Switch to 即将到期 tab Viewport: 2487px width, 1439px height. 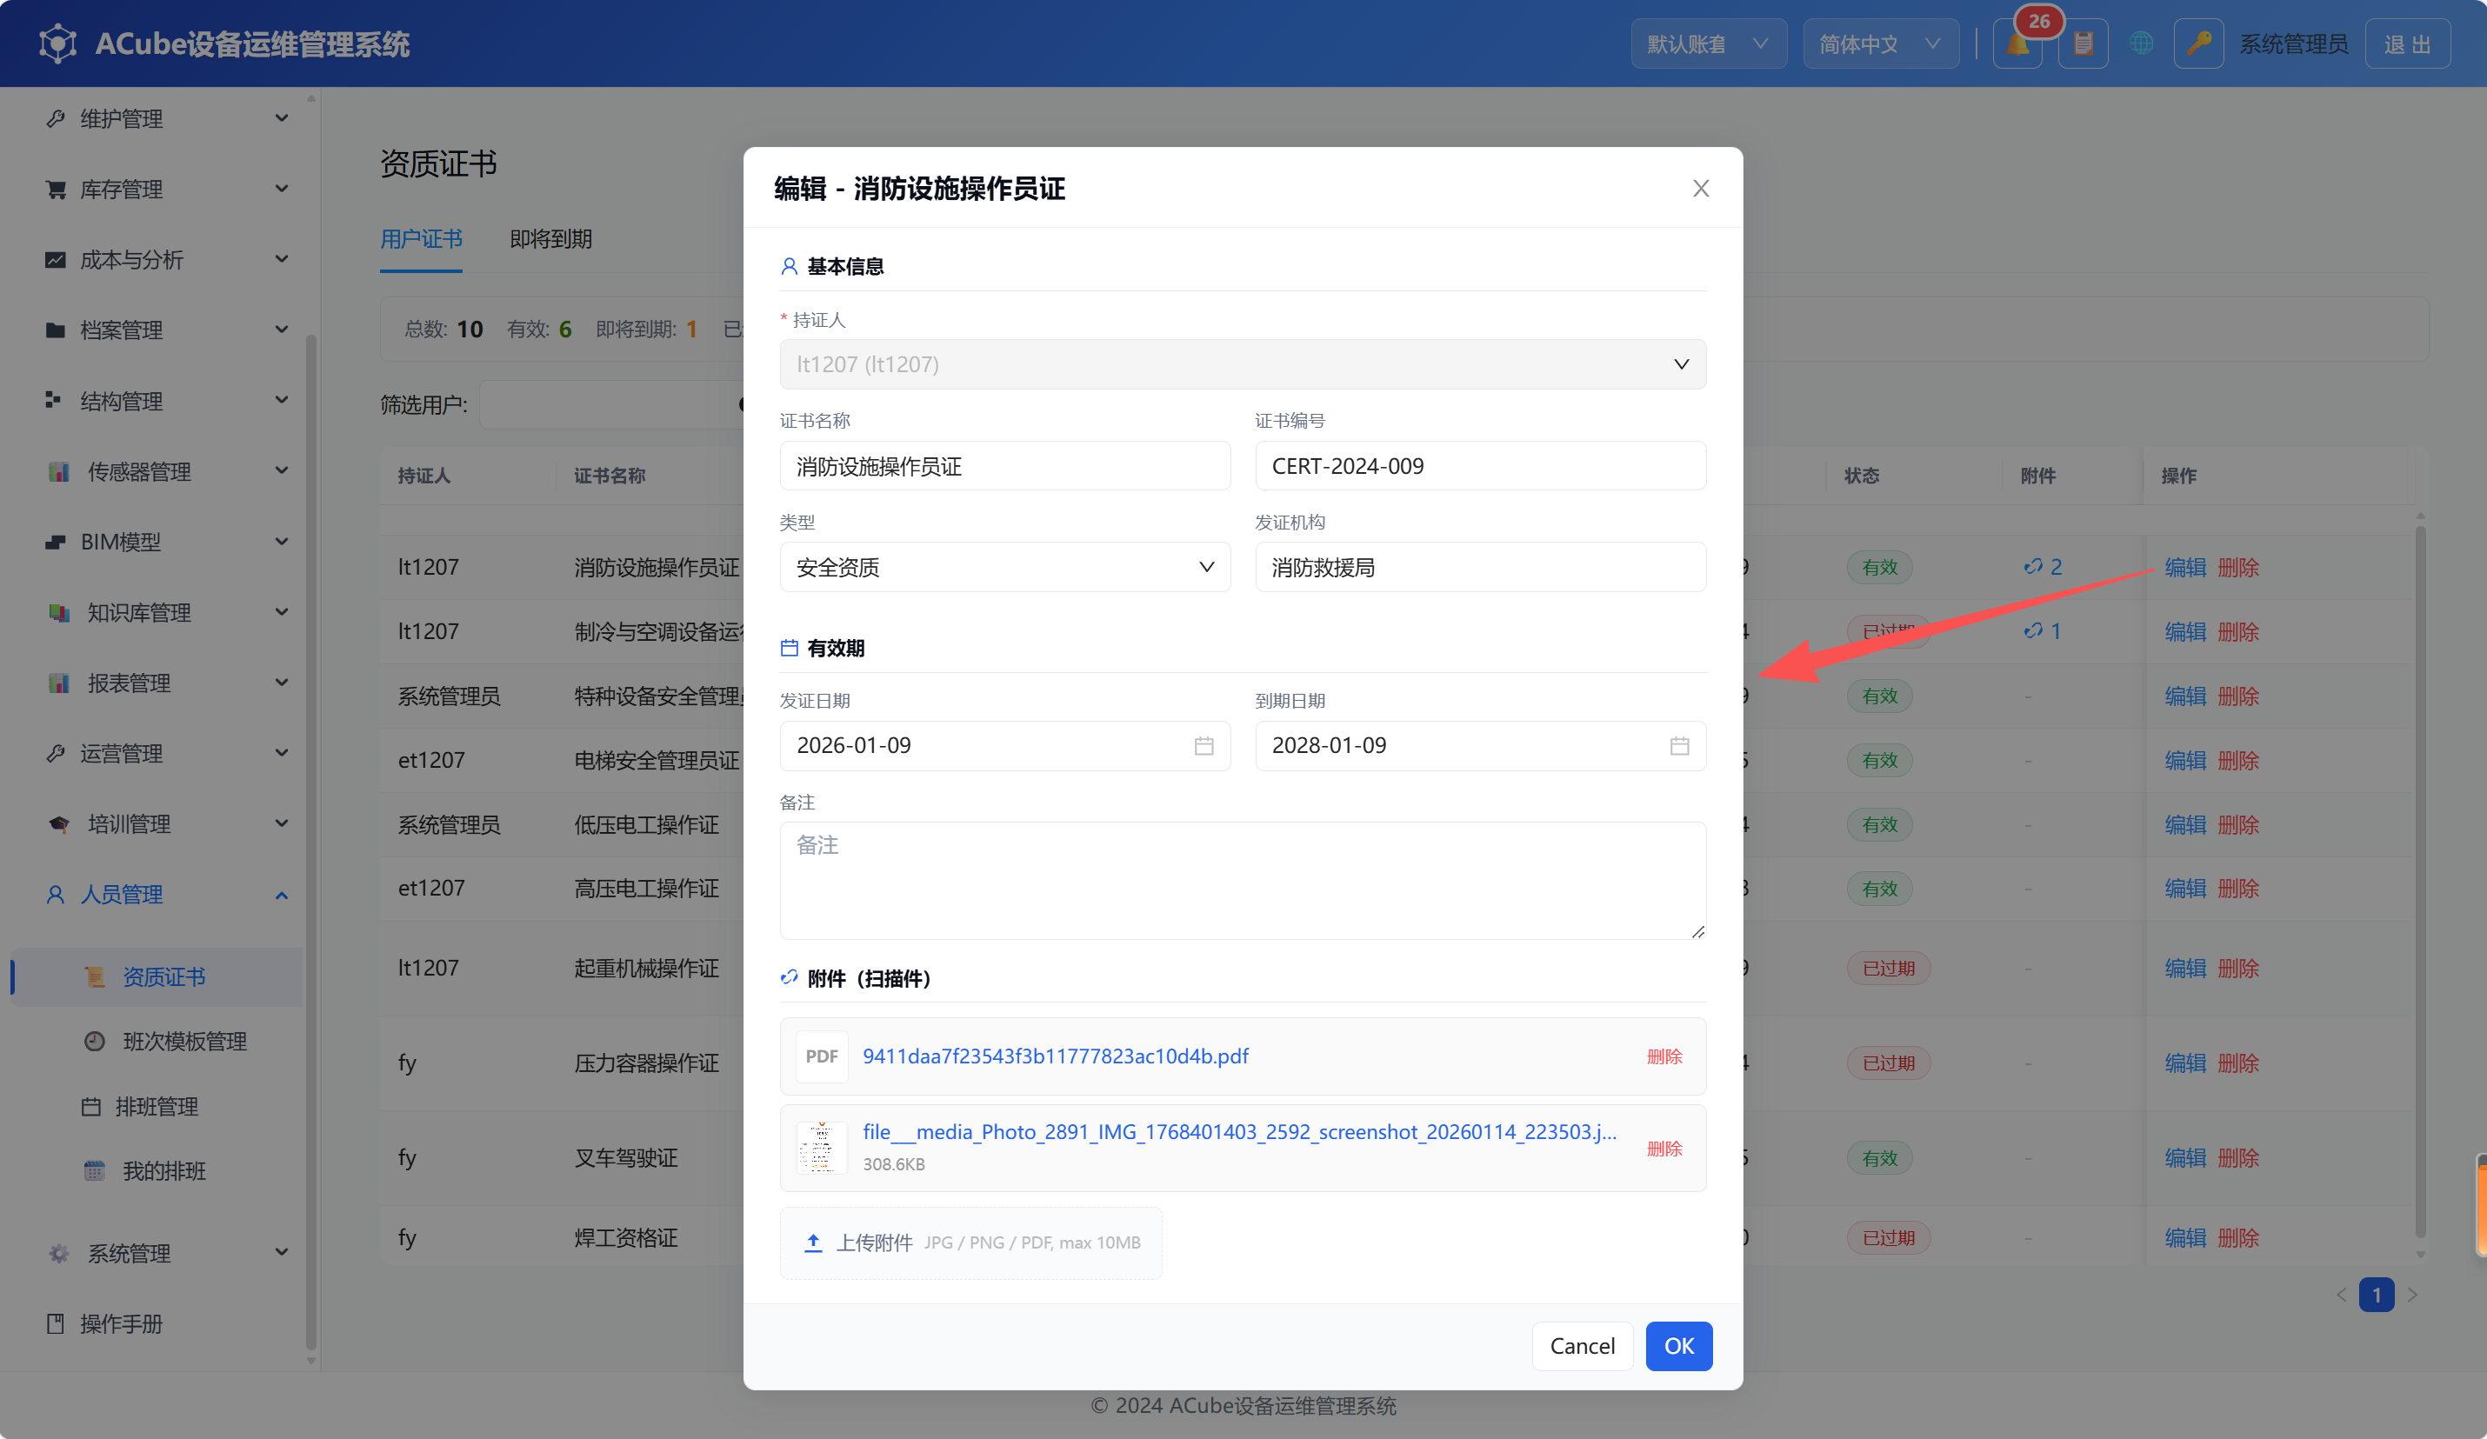pyautogui.click(x=550, y=239)
